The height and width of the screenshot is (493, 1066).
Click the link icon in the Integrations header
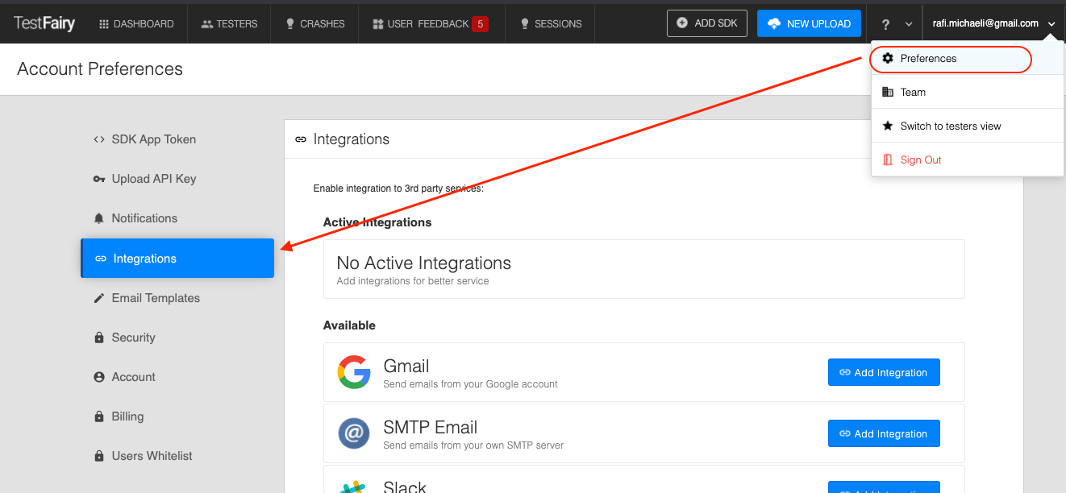tap(300, 139)
